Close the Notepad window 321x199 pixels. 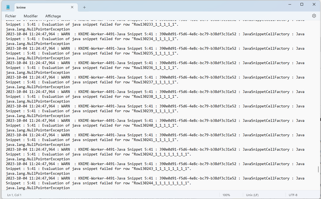314,4
